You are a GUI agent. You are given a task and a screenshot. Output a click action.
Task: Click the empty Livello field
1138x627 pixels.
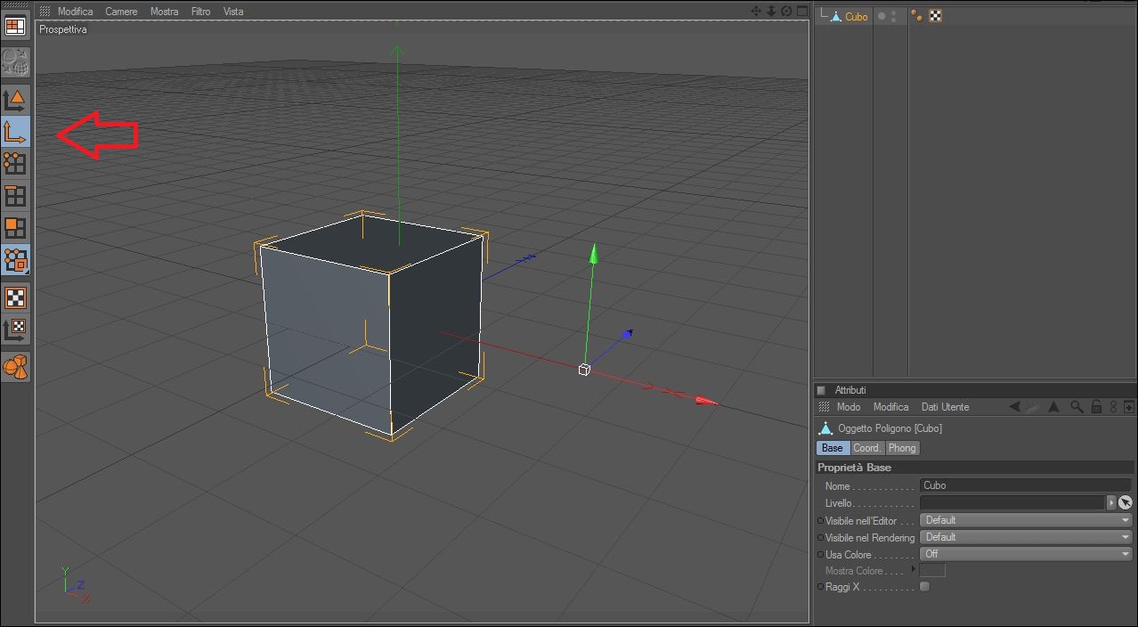1012,503
